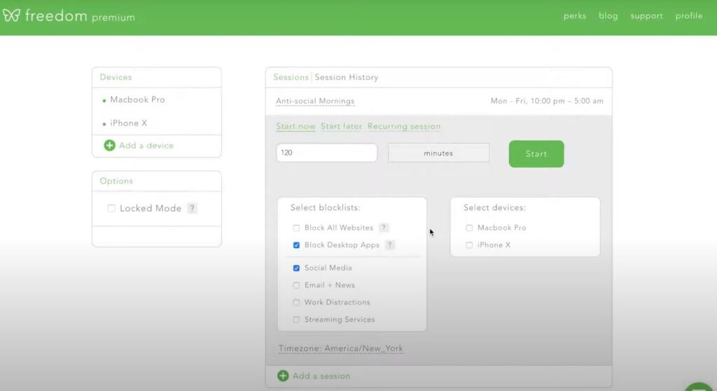Image resolution: width=717 pixels, height=391 pixels.
Task: Select the Macbook Pro device entry
Action: [x=137, y=100]
